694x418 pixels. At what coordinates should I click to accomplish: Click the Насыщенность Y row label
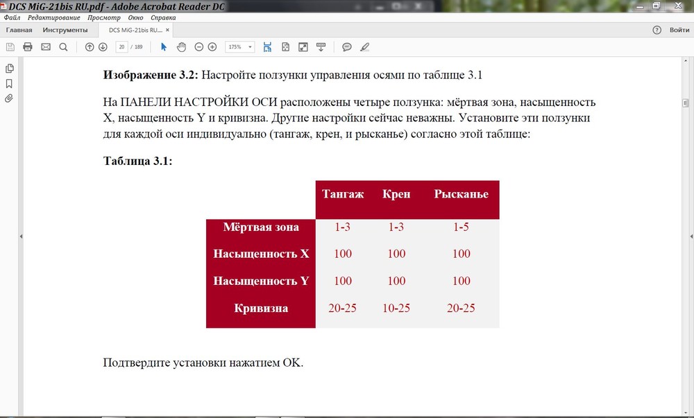pyautogui.click(x=261, y=281)
